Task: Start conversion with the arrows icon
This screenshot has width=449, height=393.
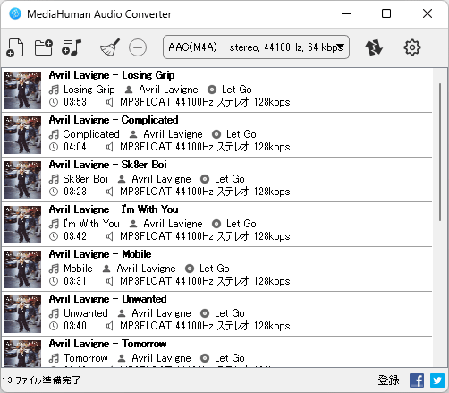Action: (x=374, y=47)
